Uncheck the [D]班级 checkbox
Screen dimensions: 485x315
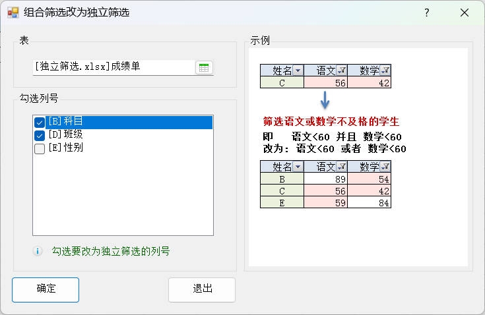pos(40,135)
